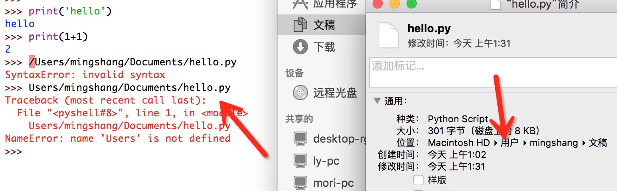Screen dimensions: 617x191
Task: Close the hello.py Info window
Action: 377,4
